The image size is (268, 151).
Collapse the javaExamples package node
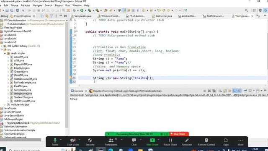pyautogui.click(x=5, y=53)
